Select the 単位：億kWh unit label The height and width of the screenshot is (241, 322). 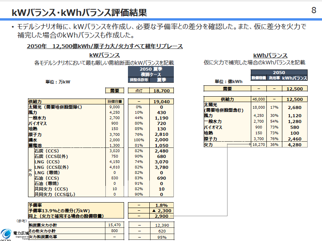click(229, 81)
